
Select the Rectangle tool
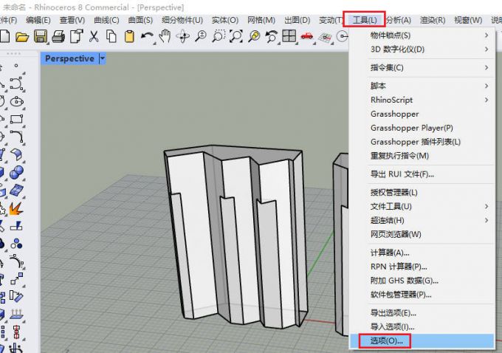pos(16,119)
